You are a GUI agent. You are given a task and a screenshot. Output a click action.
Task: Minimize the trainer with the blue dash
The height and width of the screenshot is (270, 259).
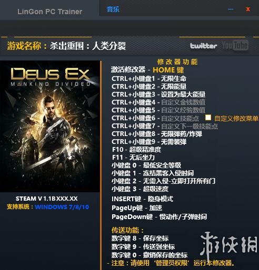[231, 9]
